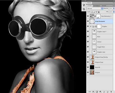The width and height of the screenshot is (115, 93).
Task: Enable lock position for layer
Action: [97, 12]
